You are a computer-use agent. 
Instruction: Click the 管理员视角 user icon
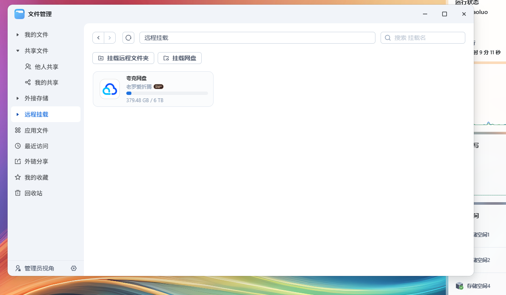(18, 268)
